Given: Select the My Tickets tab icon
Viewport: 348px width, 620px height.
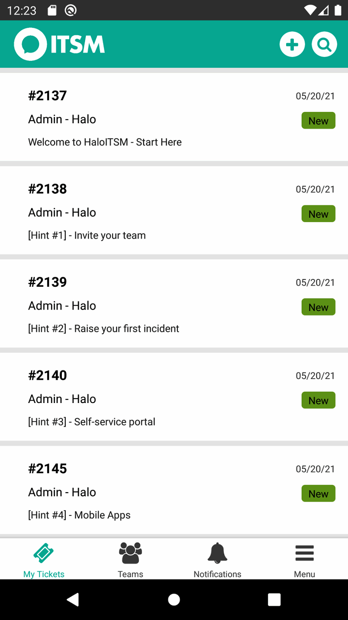Looking at the screenshot, I should [44, 553].
